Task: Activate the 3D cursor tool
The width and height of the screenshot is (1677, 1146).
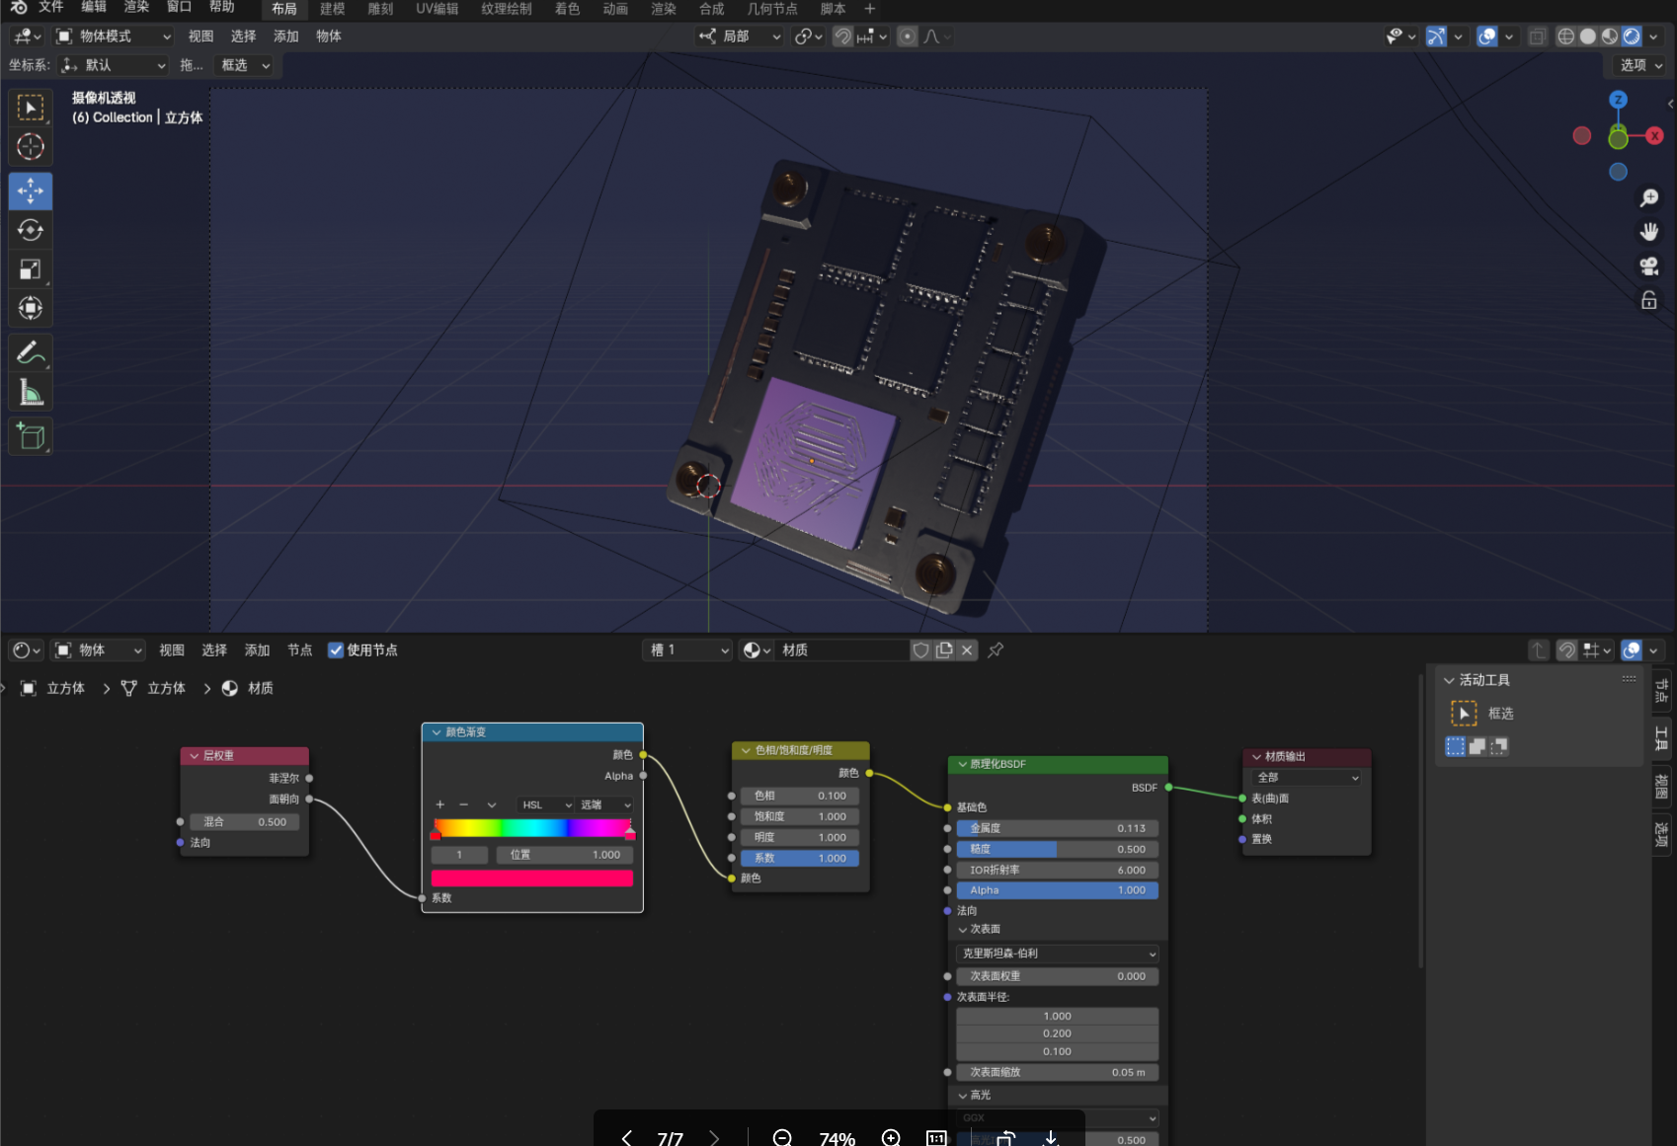Action: click(31, 147)
